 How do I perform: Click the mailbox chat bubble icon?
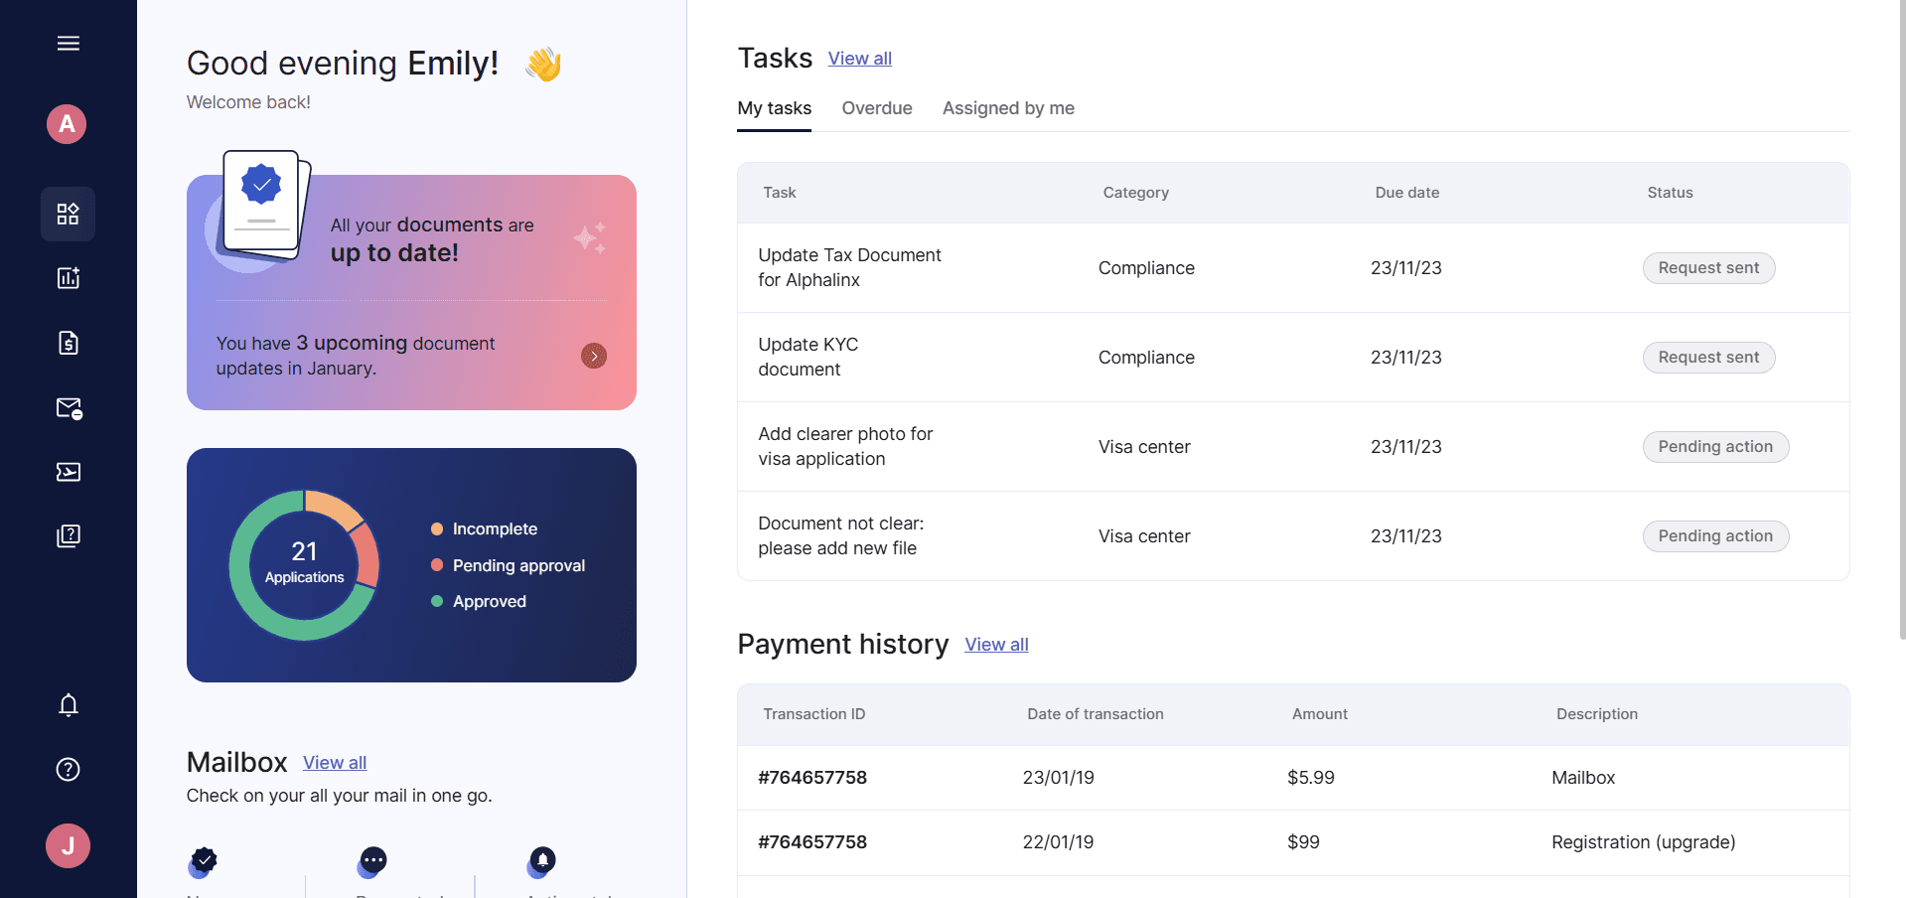(x=371, y=861)
